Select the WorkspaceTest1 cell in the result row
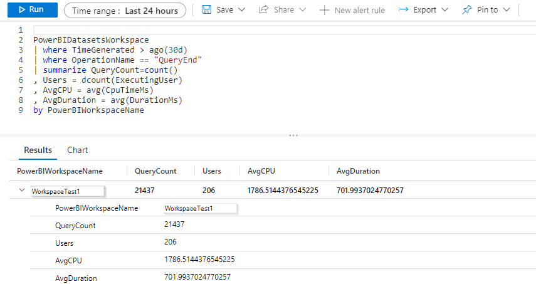 click(x=68, y=191)
